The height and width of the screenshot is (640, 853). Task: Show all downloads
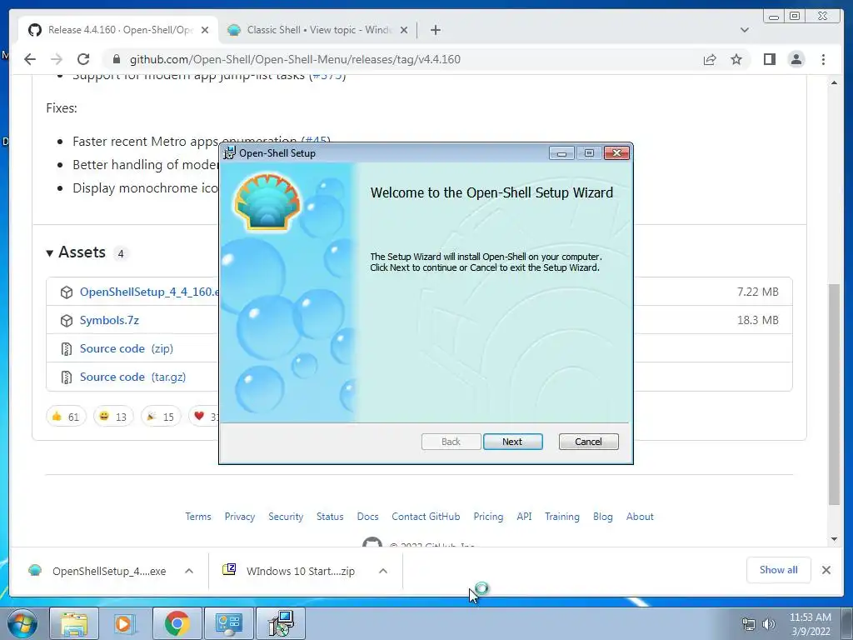[x=779, y=570]
